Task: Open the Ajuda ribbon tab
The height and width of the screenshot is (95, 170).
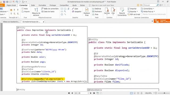Action: 74,5
